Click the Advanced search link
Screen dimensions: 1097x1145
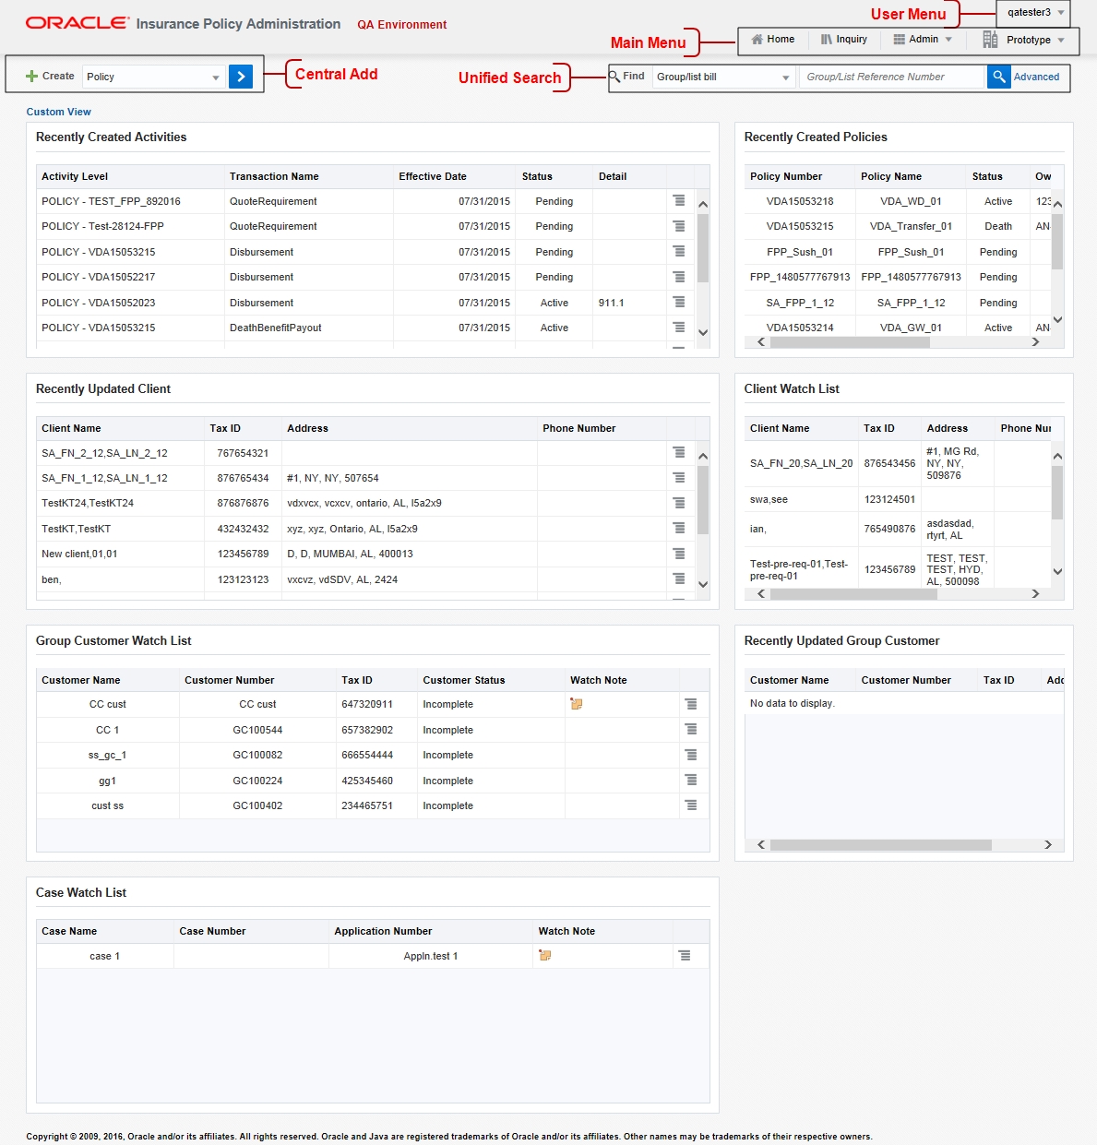point(1036,78)
